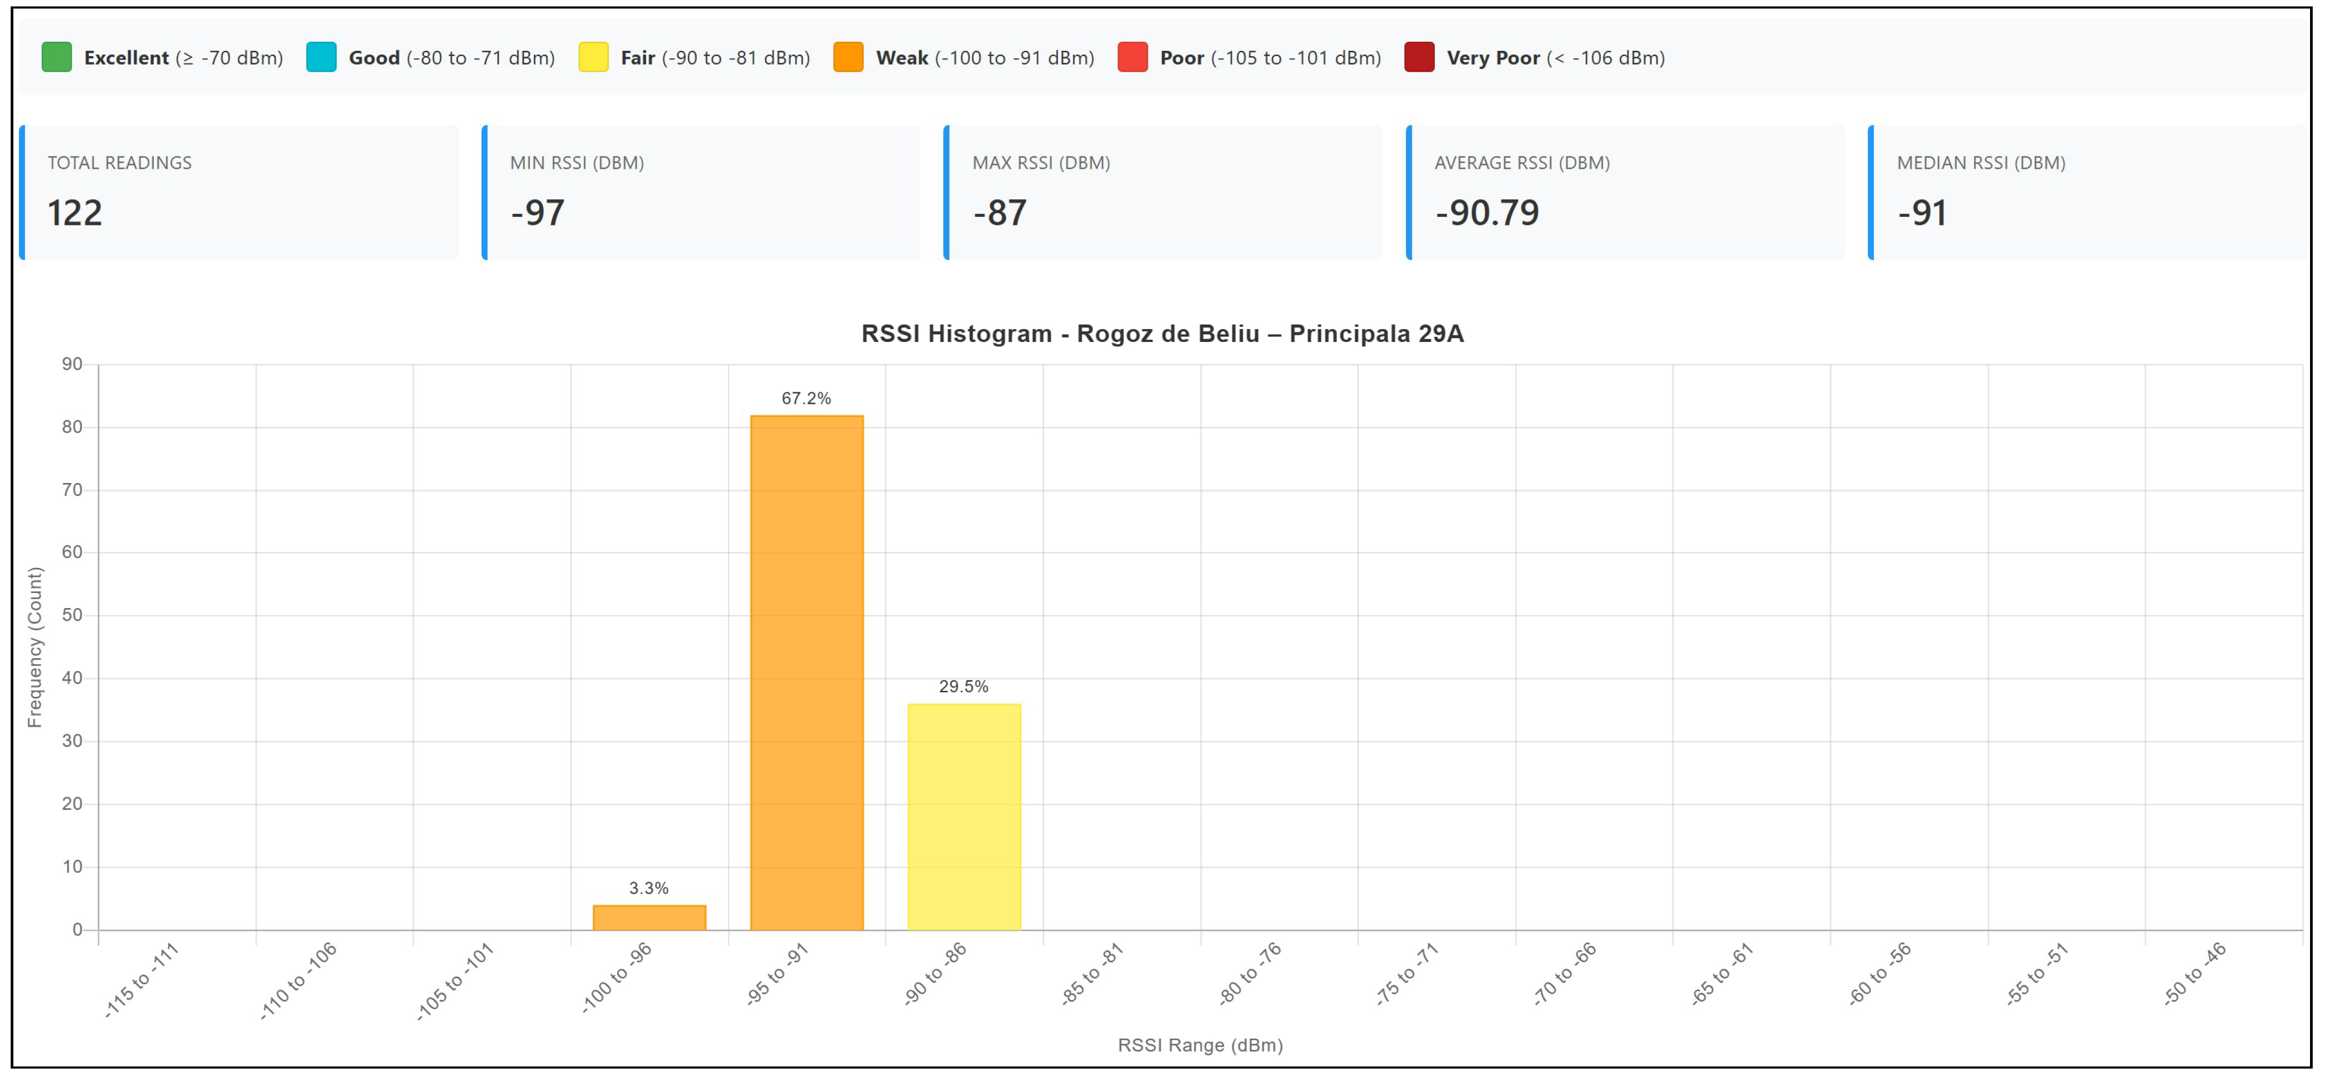The image size is (2325, 1075).
Task: Click the -90 to -86 axis label
Action: [x=935, y=974]
